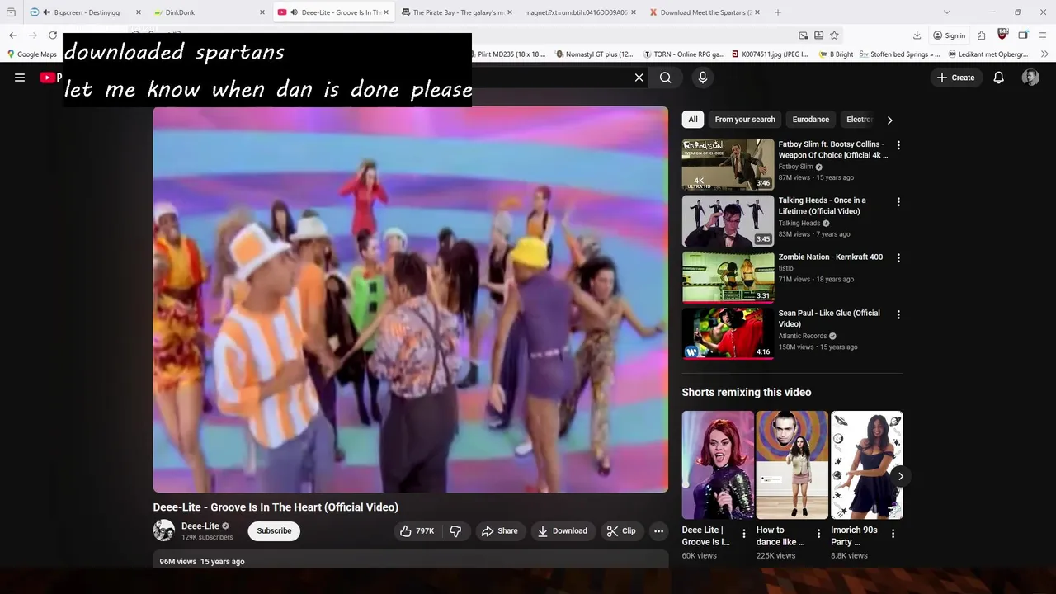The width and height of the screenshot is (1056, 594).
Task: Open options menu for Talking Heads video
Action: (x=898, y=201)
